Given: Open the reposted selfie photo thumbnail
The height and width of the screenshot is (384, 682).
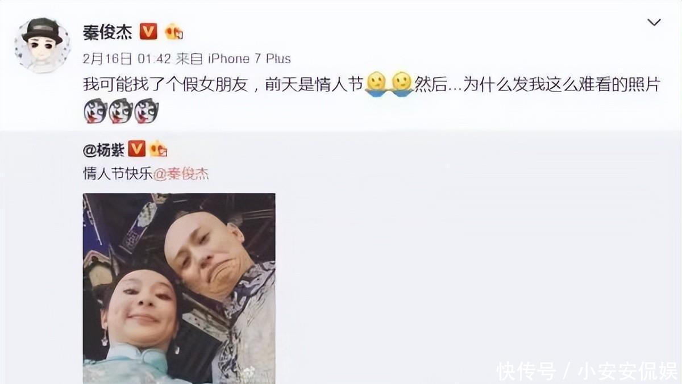Looking at the screenshot, I should point(179,289).
